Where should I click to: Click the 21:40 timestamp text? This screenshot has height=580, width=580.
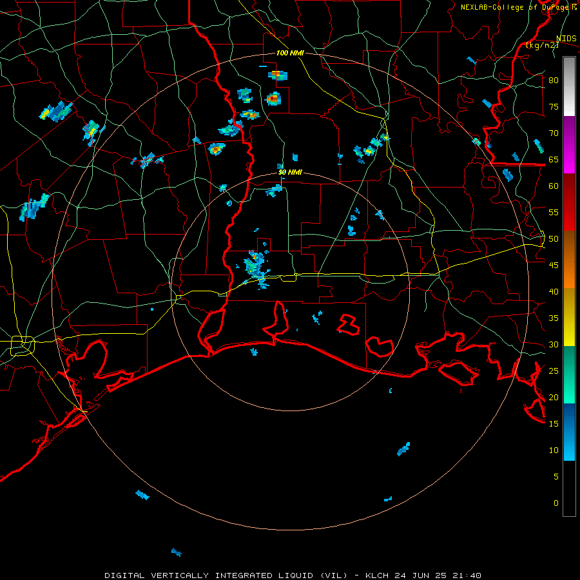[468, 575]
